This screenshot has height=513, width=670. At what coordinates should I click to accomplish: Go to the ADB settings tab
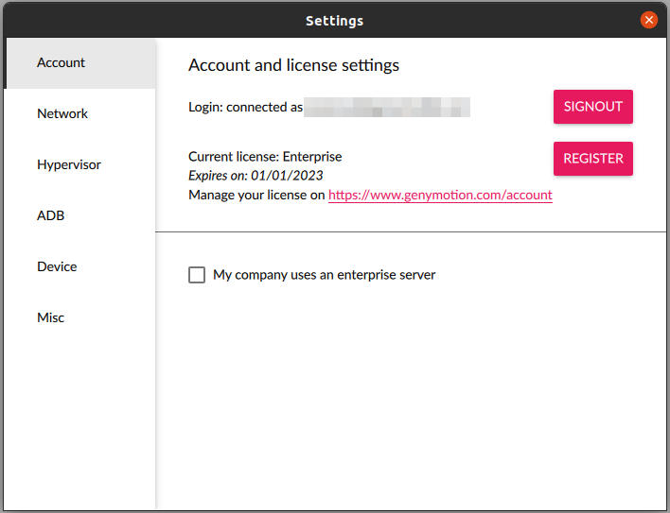point(51,216)
